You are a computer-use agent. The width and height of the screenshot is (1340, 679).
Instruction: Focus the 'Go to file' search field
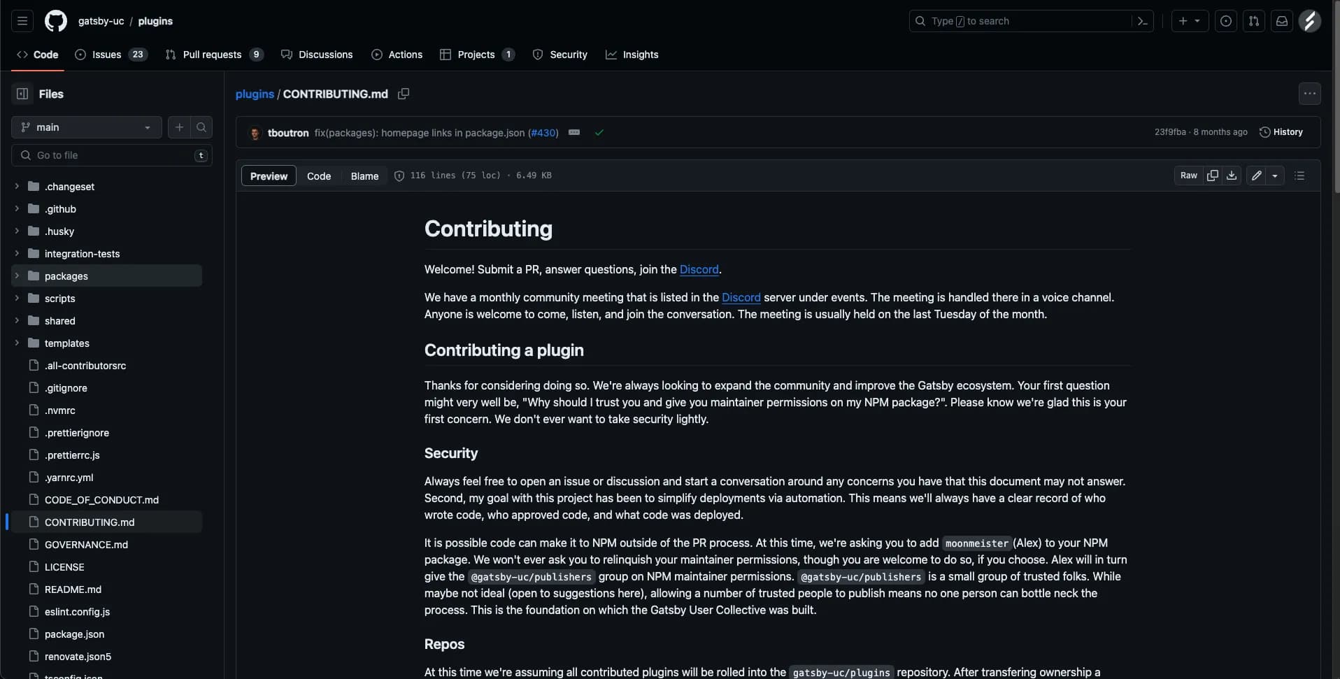click(112, 155)
